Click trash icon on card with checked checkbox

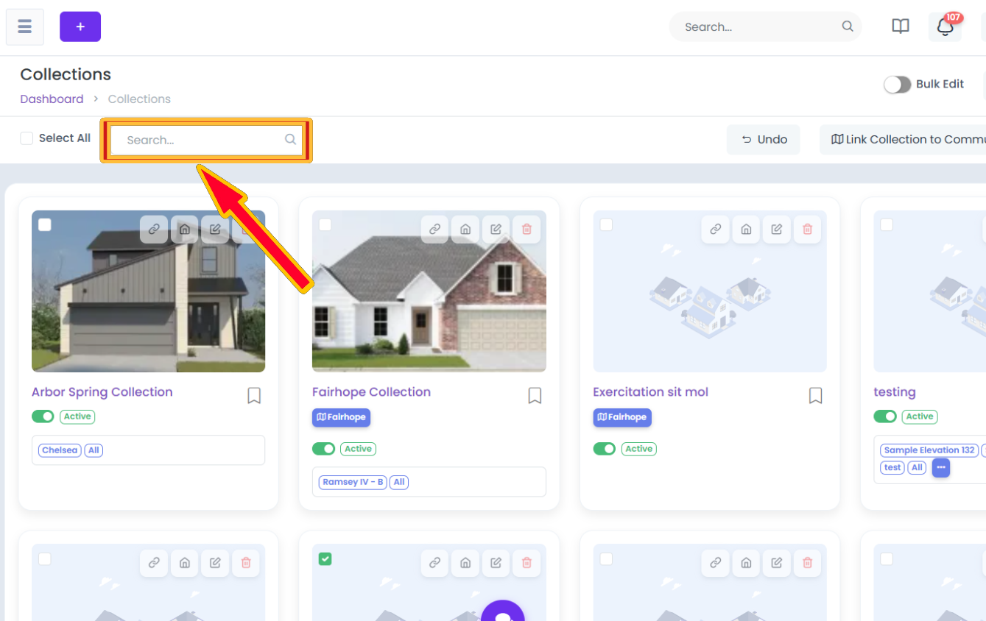tap(527, 563)
